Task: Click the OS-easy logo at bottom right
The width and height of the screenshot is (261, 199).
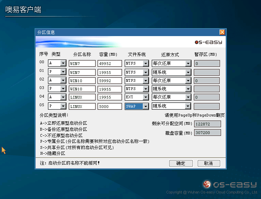Action: click(x=229, y=184)
